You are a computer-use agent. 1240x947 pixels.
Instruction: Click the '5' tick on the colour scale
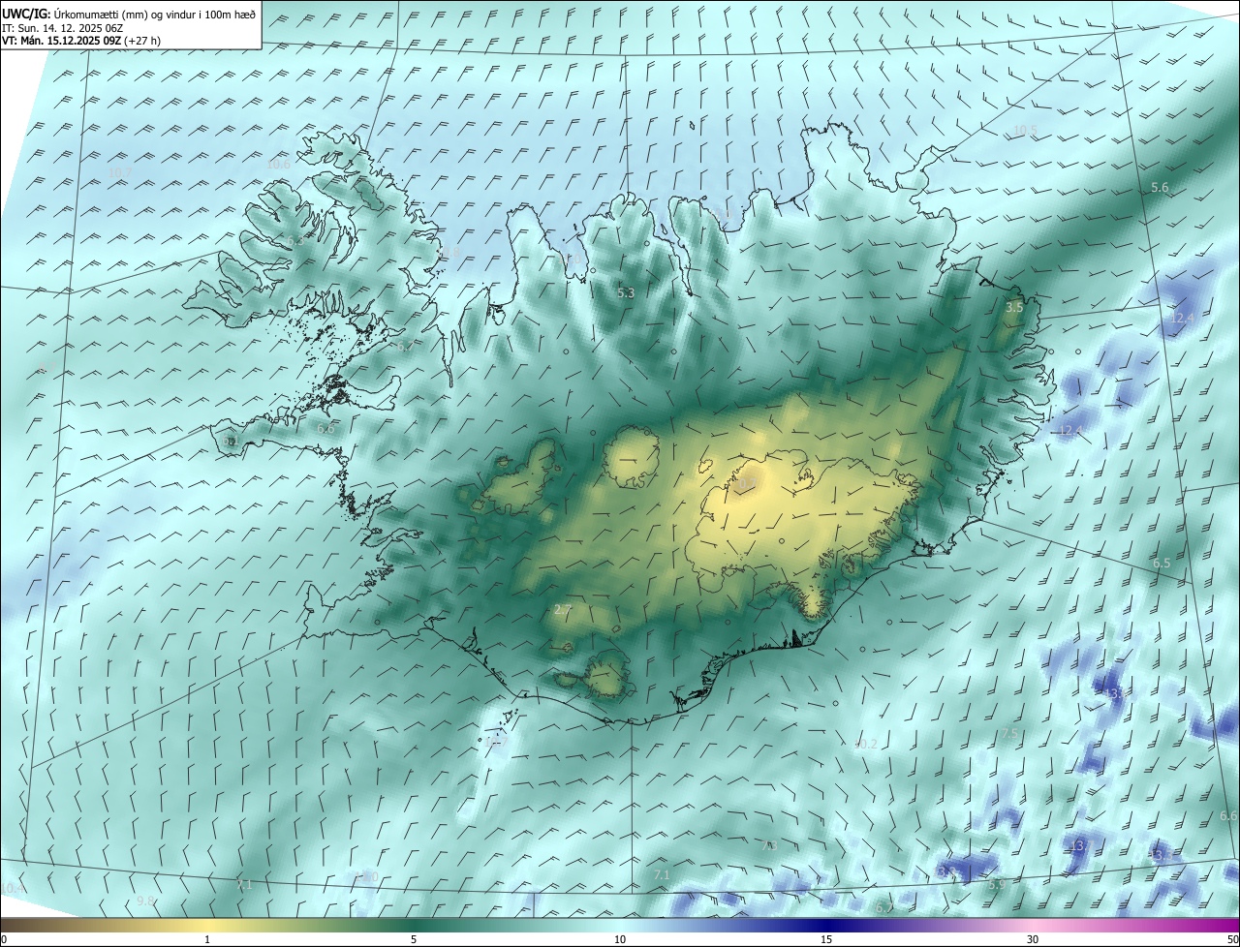(414, 939)
